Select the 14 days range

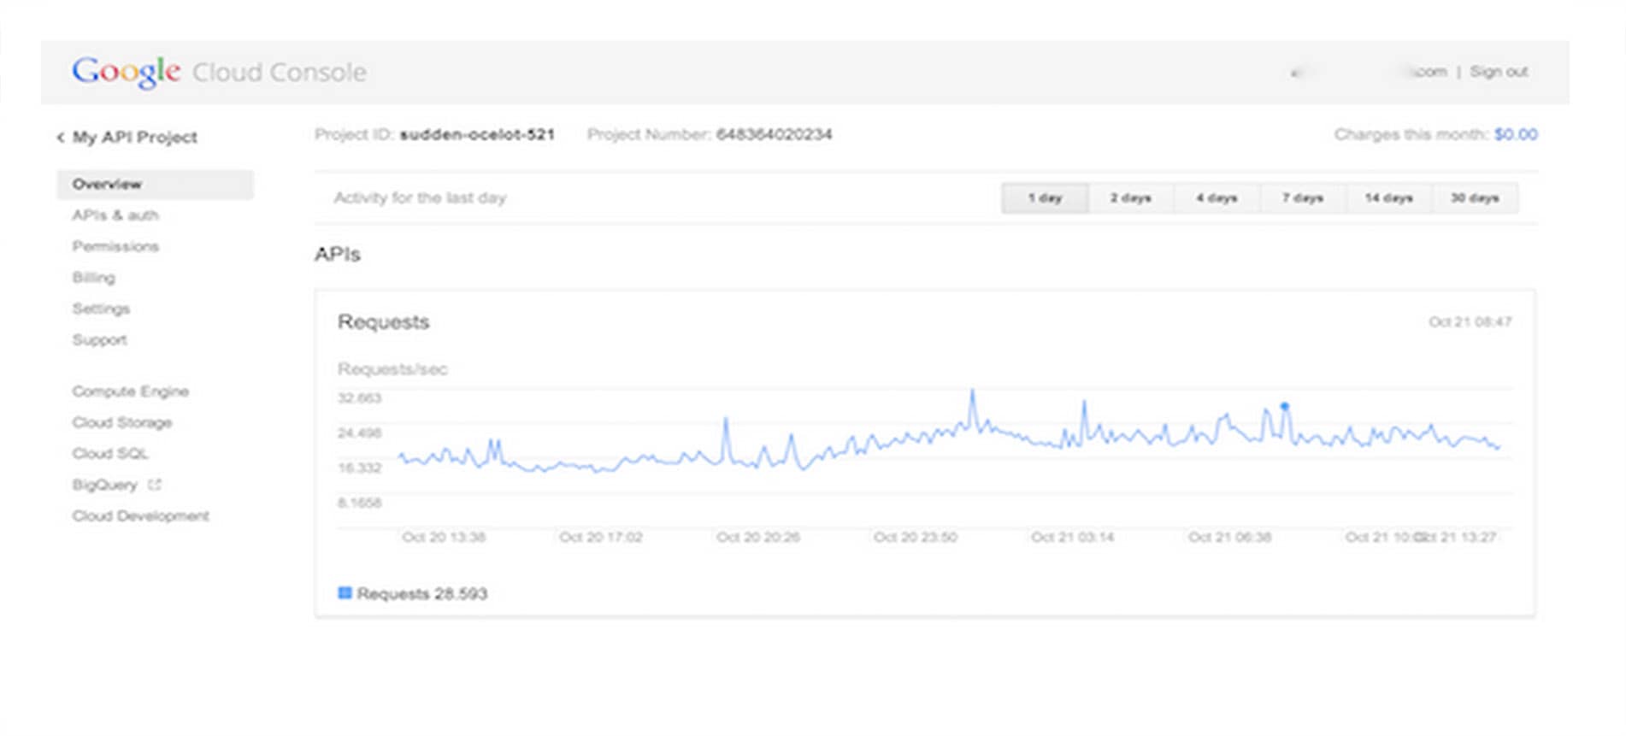point(1388,197)
